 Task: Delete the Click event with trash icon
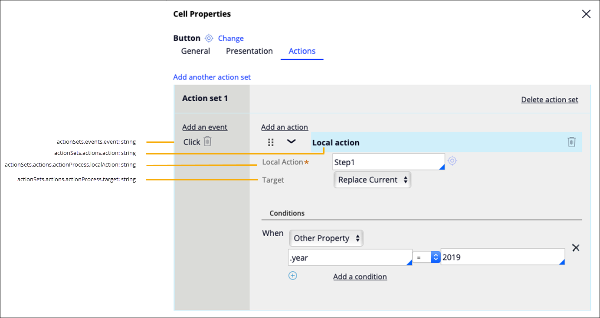[x=207, y=141]
